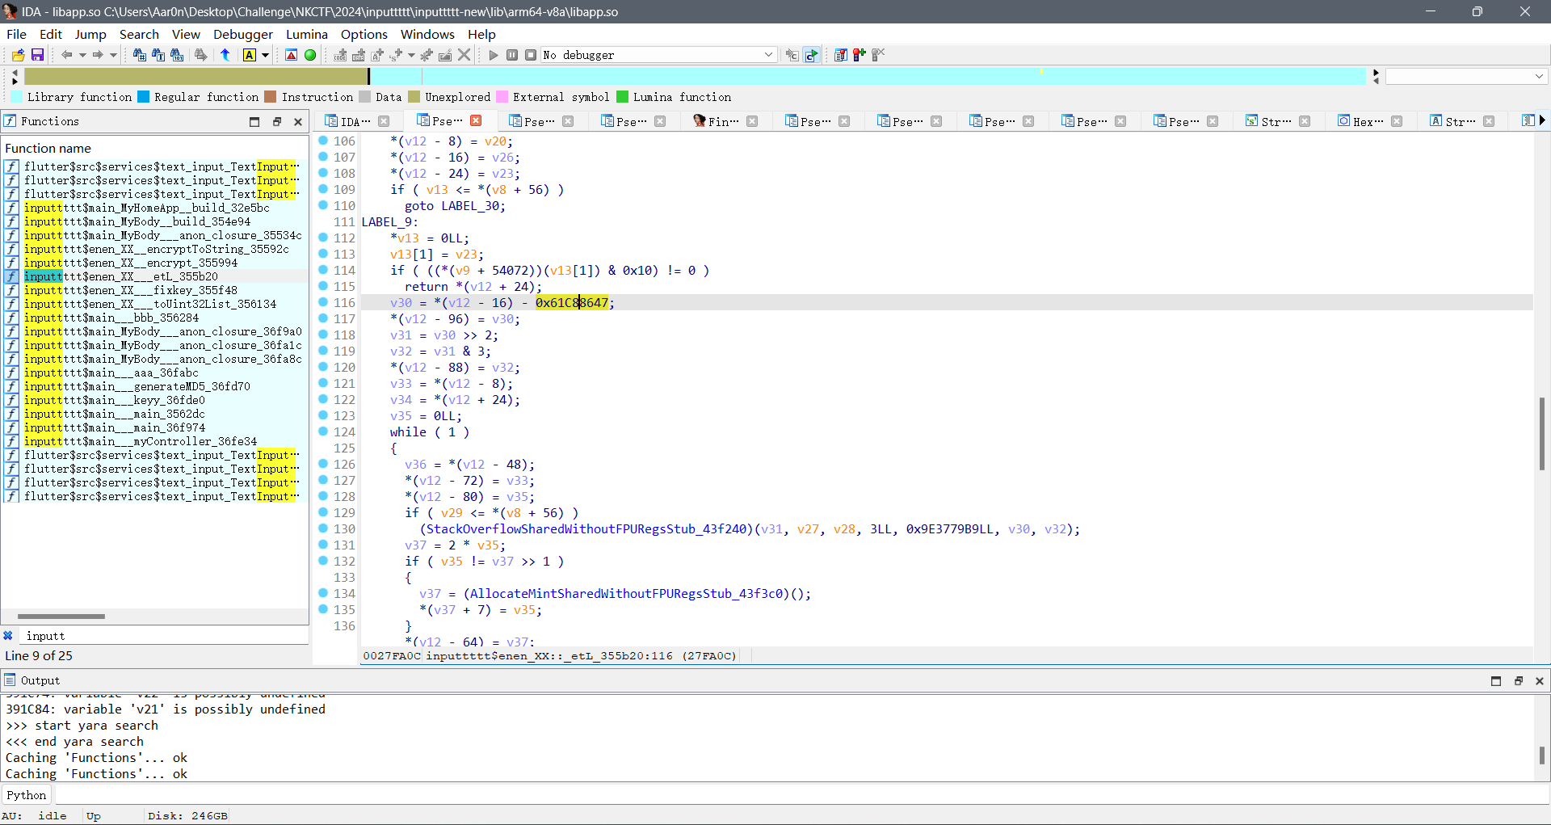This screenshot has width=1551, height=825.
Task: Expand dropdown arrow after the star cross-reference icon
Action: (411, 55)
